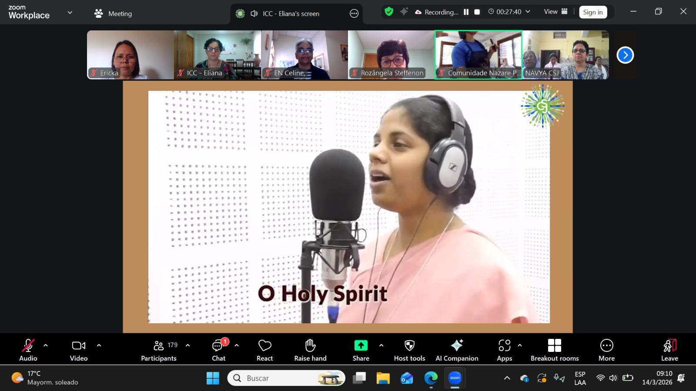Open Host tools shield icon
The width and height of the screenshot is (696, 391).
[x=409, y=350]
